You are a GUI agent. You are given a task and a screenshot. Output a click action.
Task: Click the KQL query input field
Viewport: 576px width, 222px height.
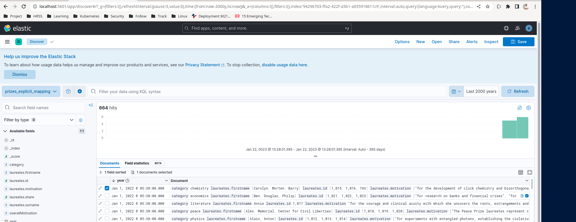click(x=268, y=92)
